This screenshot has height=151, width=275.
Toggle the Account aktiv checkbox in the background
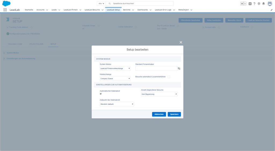click(x=203, y=27)
